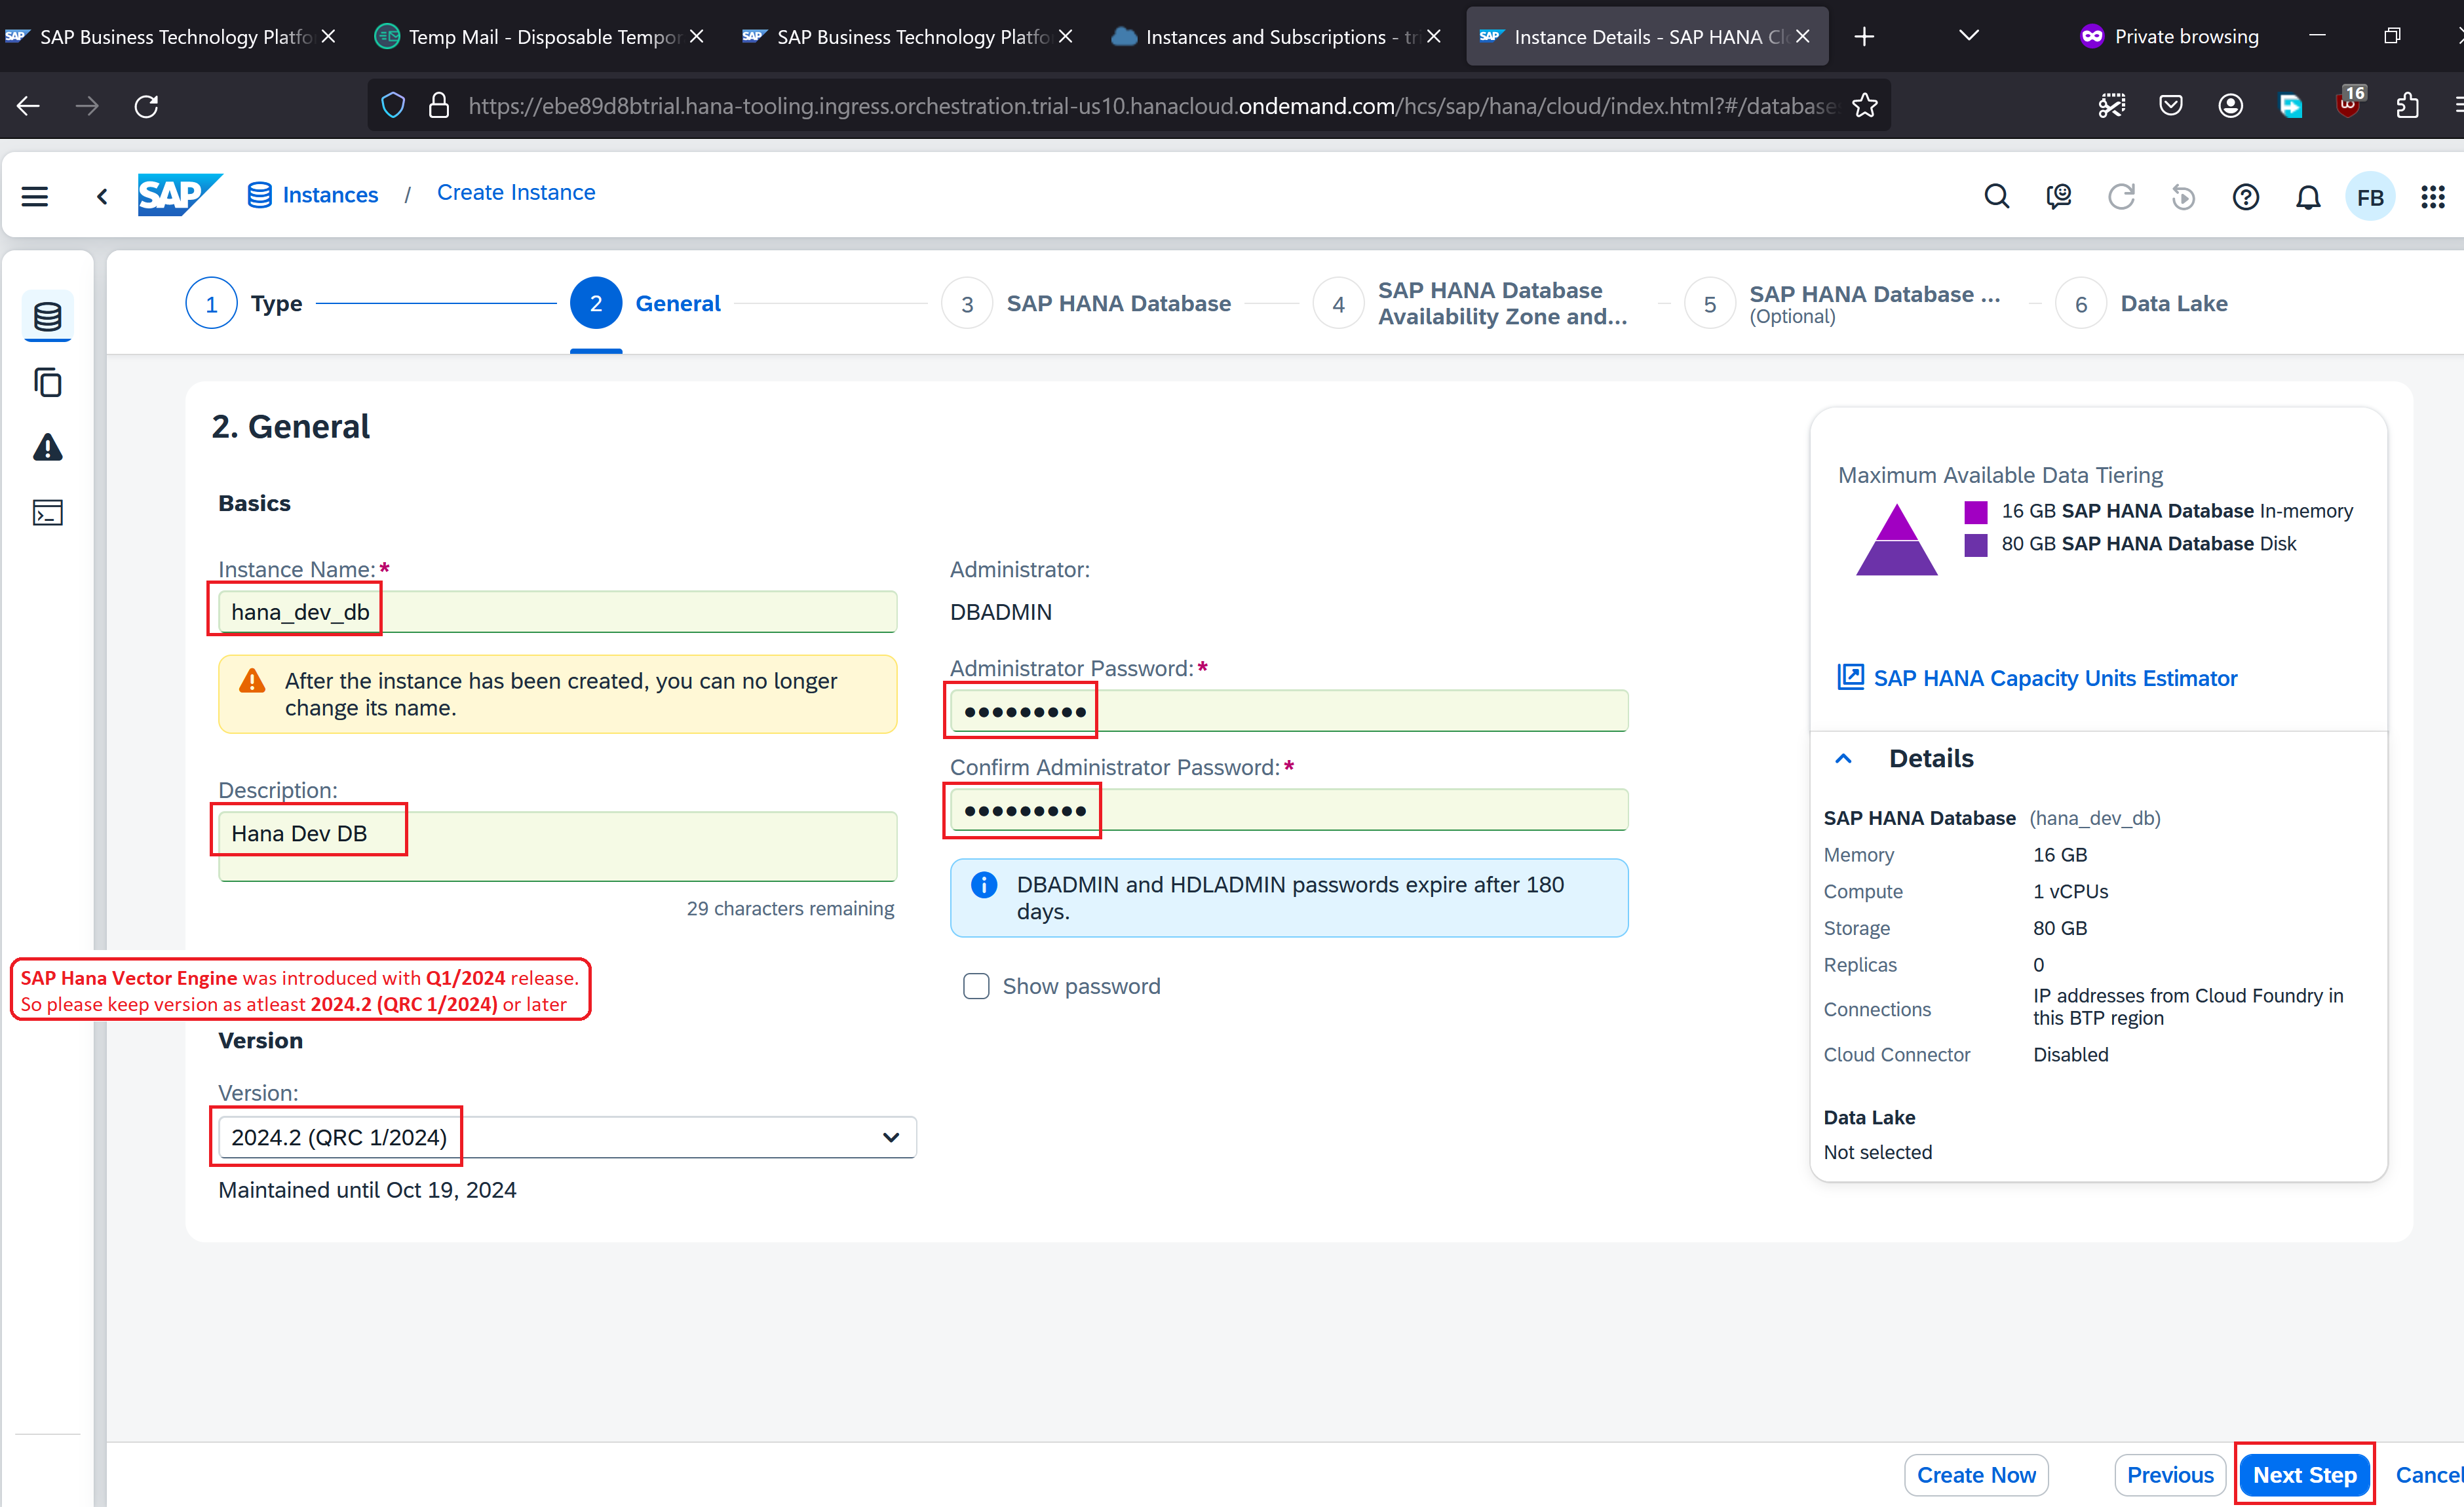2464x1507 pixels.
Task: Click the Instance Name input field
Action: [x=557, y=611]
